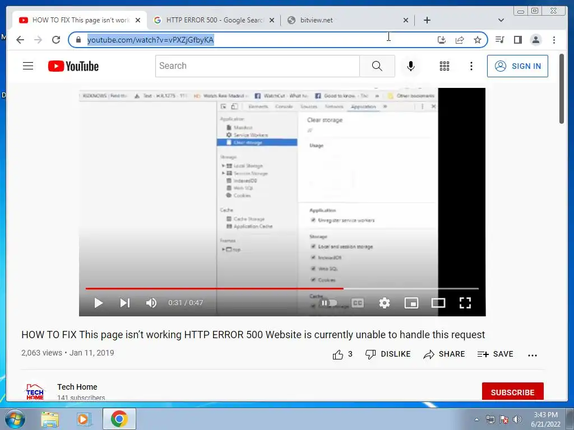Click the SUBSCRIBE button

[x=512, y=392]
